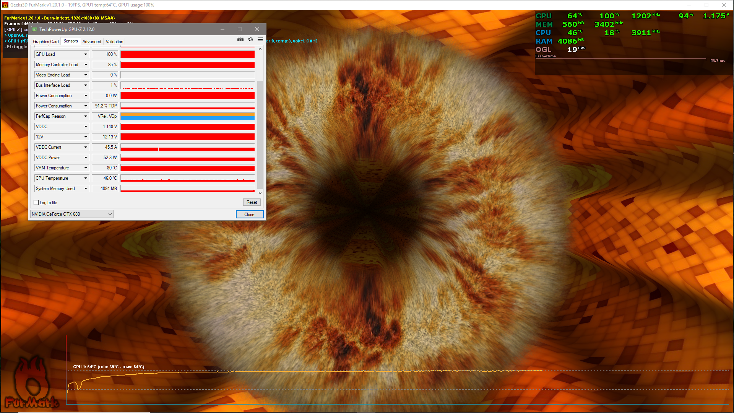Click the GPU-Z refresh icon
This screenshot has height=413, width=734.
click(250, 40)
